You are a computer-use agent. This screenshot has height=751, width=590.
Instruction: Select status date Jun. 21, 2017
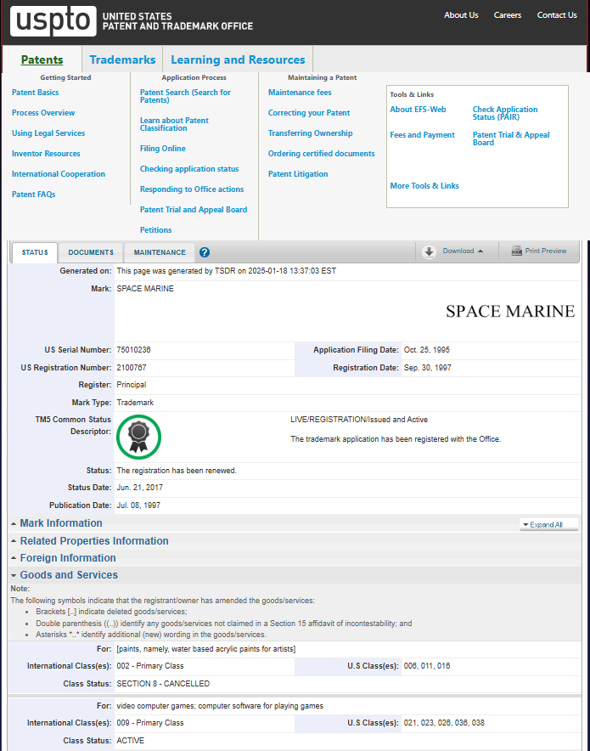140,487
